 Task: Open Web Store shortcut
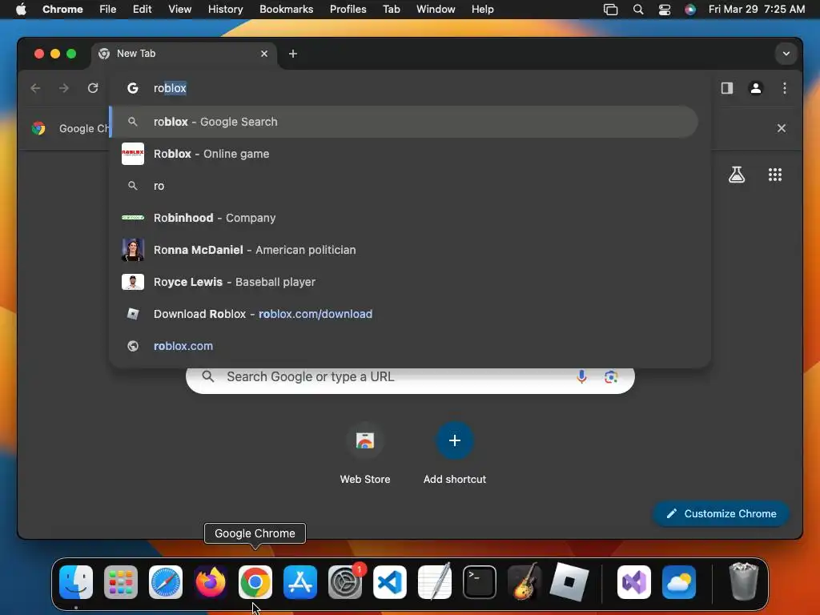click(x=365, y=453)
